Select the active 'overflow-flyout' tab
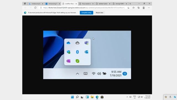 (x=69, y=4)
